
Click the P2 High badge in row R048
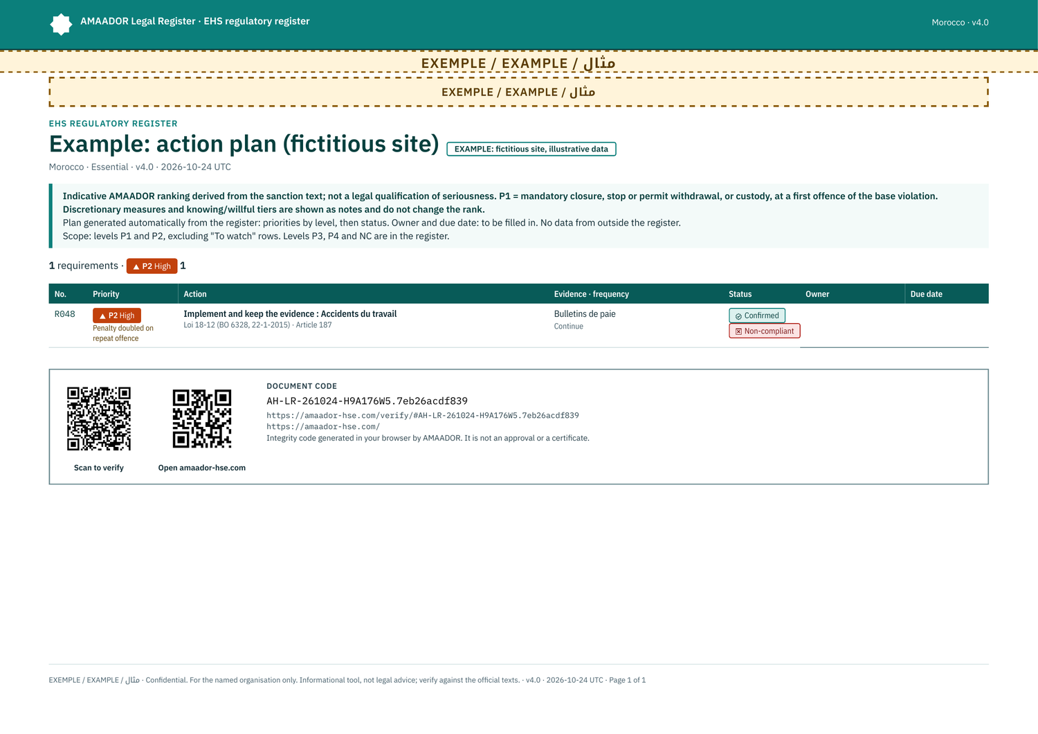pyautogui.click(x=117, y=315)
